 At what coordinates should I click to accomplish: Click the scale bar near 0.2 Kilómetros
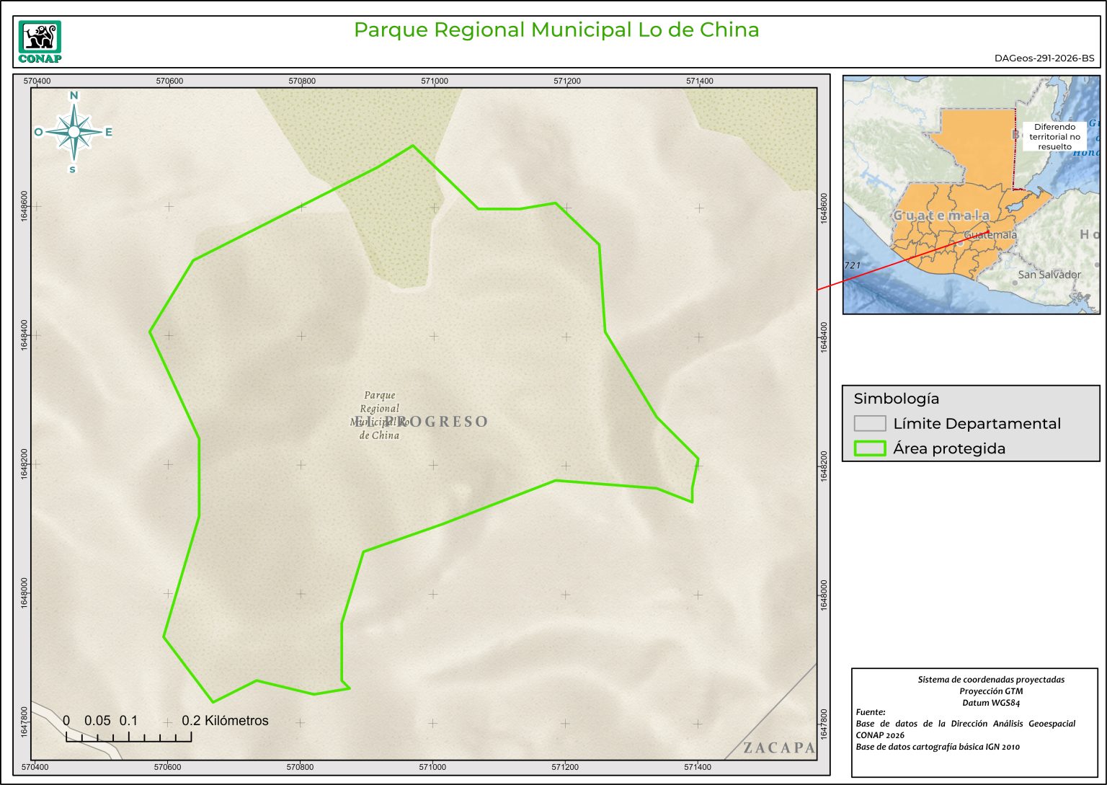pos(128,736)
